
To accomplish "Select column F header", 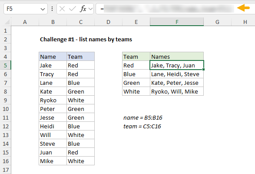I will (177, 22).
